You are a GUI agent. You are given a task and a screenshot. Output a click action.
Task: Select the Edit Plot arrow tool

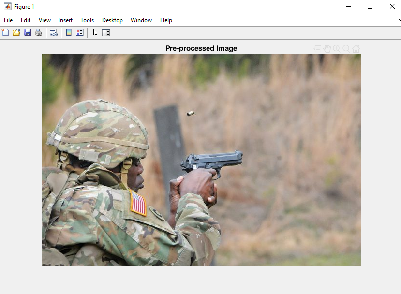click(x=95, y=33)
